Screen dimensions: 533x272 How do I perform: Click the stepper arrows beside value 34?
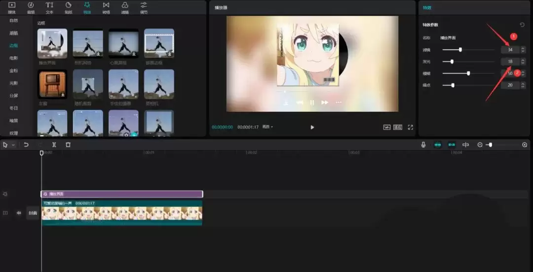pyautogui.click(x=523, y=50)
